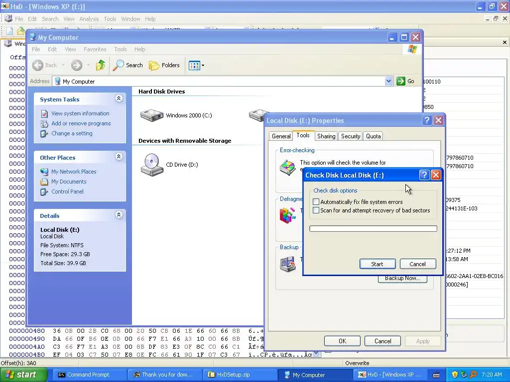Click View system information link
Viewport: 510px width, 382px height.
pos(80,113)
